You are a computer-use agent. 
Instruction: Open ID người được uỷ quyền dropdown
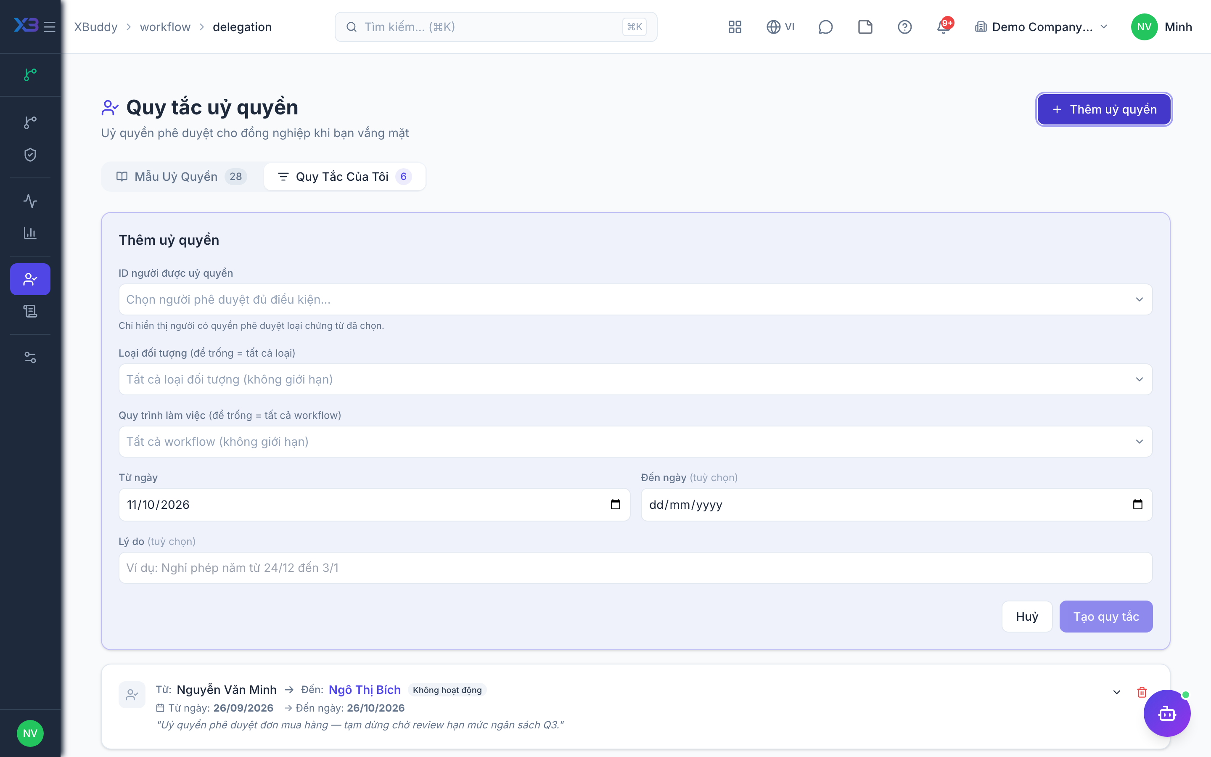635,299
